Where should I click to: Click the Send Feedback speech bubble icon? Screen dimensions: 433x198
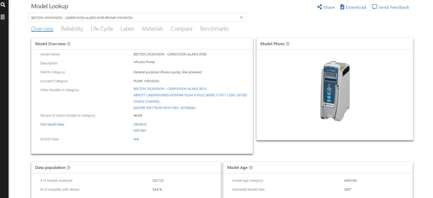375,7
